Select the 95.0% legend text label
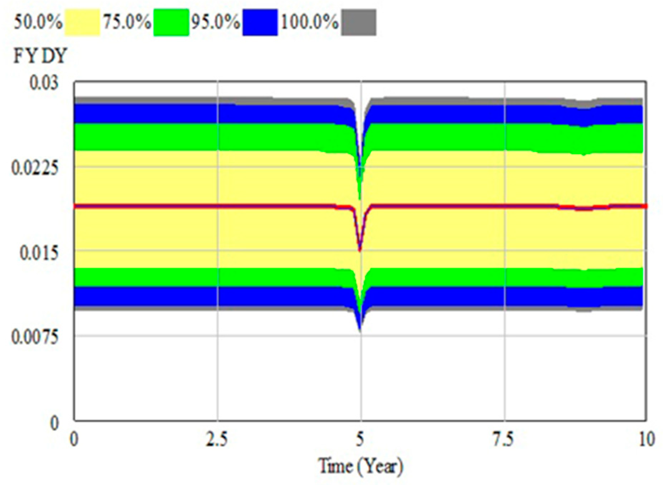 (215, 22)
